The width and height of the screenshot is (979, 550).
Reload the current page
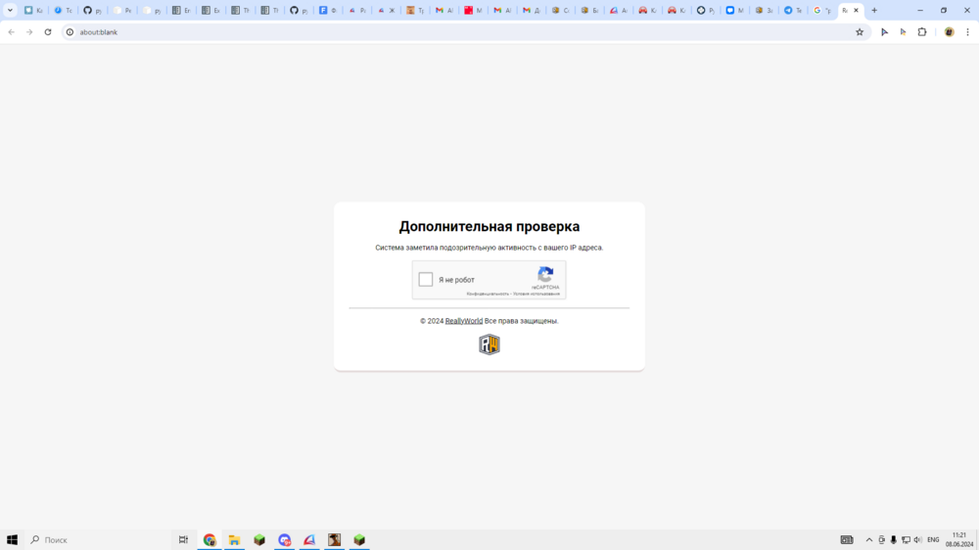tap(48, 32)
